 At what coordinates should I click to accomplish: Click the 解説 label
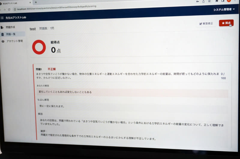pyautogui.click(x=40, y=114)
